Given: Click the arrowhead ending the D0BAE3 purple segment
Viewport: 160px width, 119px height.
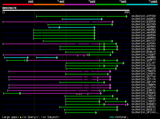Looking at the screenshot, I should [128, 104].
